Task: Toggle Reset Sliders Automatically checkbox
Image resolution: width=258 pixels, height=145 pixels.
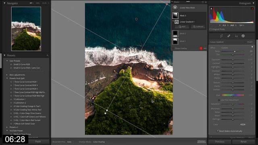Action: pyautogui.click(x=218, y=131)
